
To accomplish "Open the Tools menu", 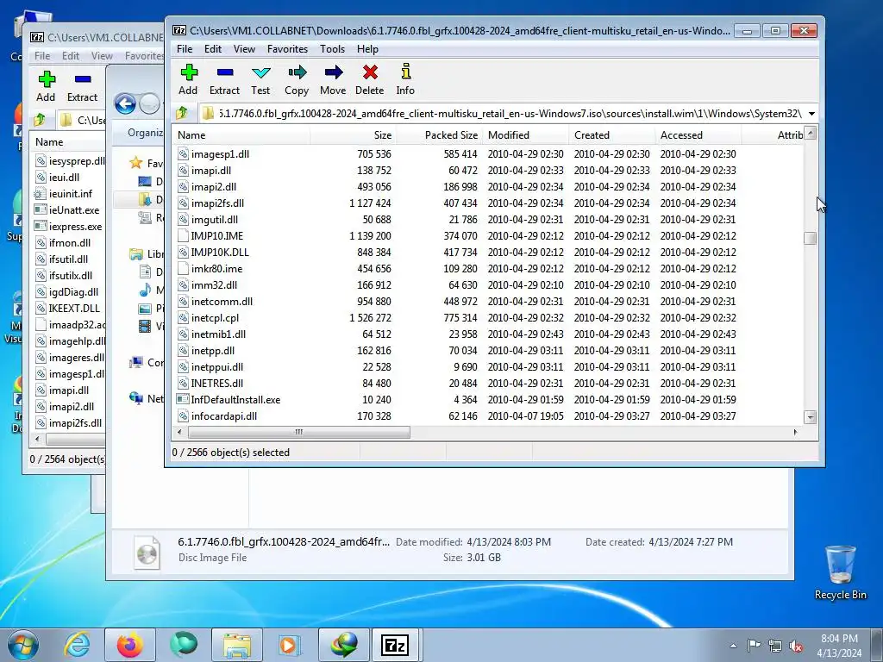I will click(x=332, y=49).
